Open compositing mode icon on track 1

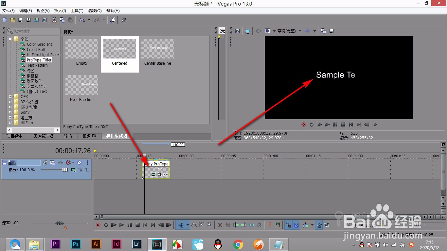(x=74, y=170)
